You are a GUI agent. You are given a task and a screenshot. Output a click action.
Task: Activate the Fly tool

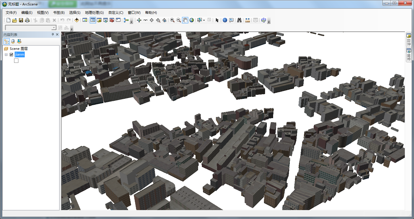coord(145,20)
